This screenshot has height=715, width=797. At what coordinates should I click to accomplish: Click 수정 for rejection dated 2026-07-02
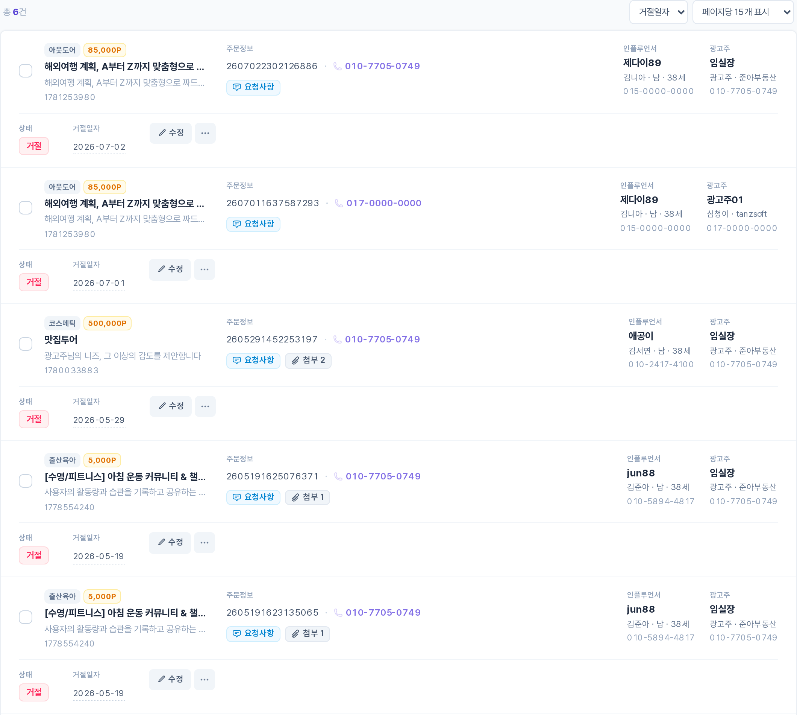tap(170, 133)
